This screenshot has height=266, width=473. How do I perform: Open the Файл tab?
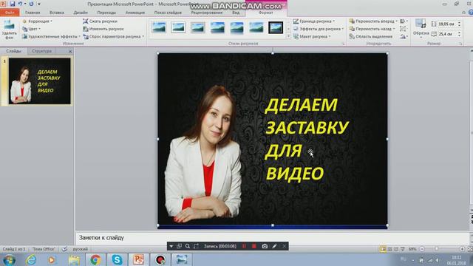10,13
